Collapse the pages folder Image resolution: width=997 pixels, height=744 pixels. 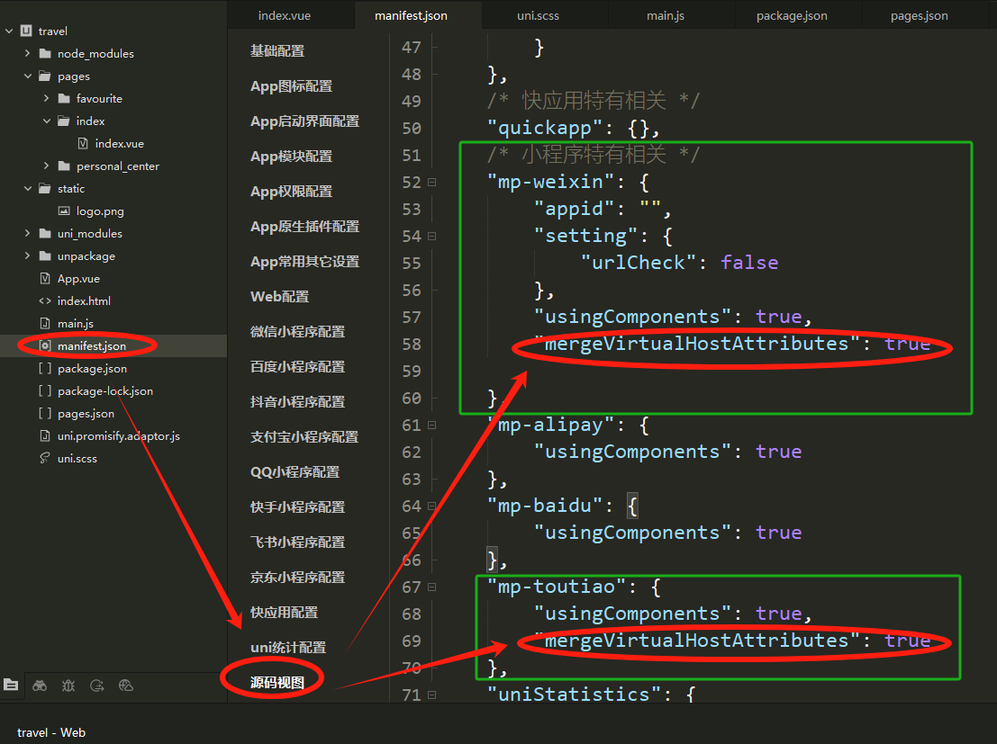(x=28, y=76)
